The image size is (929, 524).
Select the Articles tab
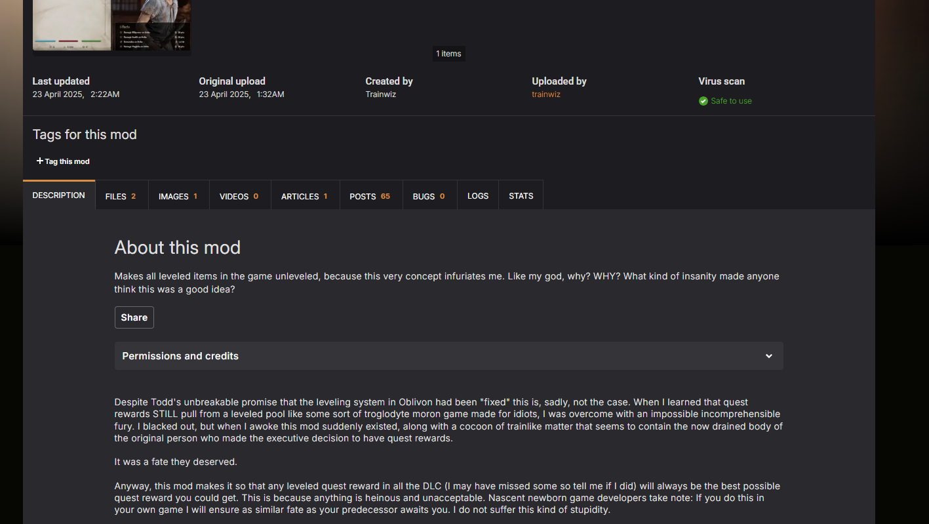pos(305,196)
